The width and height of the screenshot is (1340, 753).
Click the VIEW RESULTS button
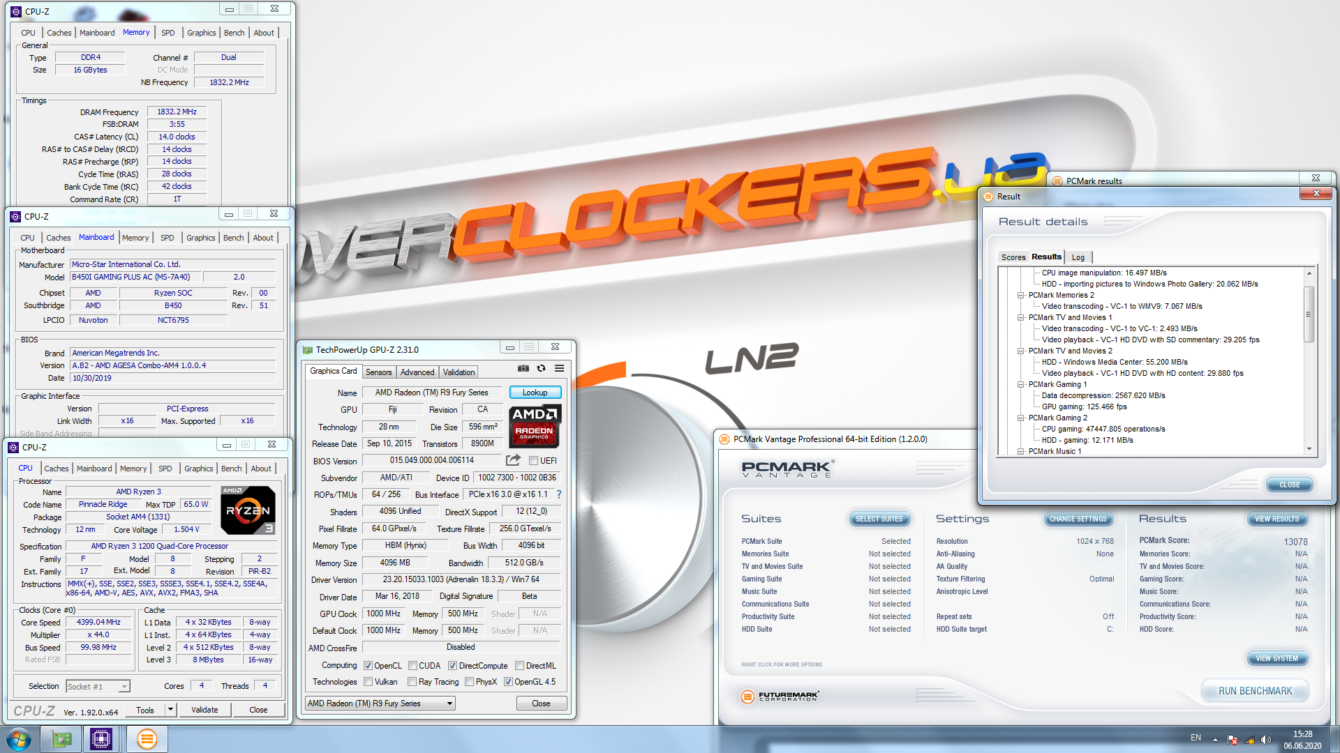tap(1277, 519)
